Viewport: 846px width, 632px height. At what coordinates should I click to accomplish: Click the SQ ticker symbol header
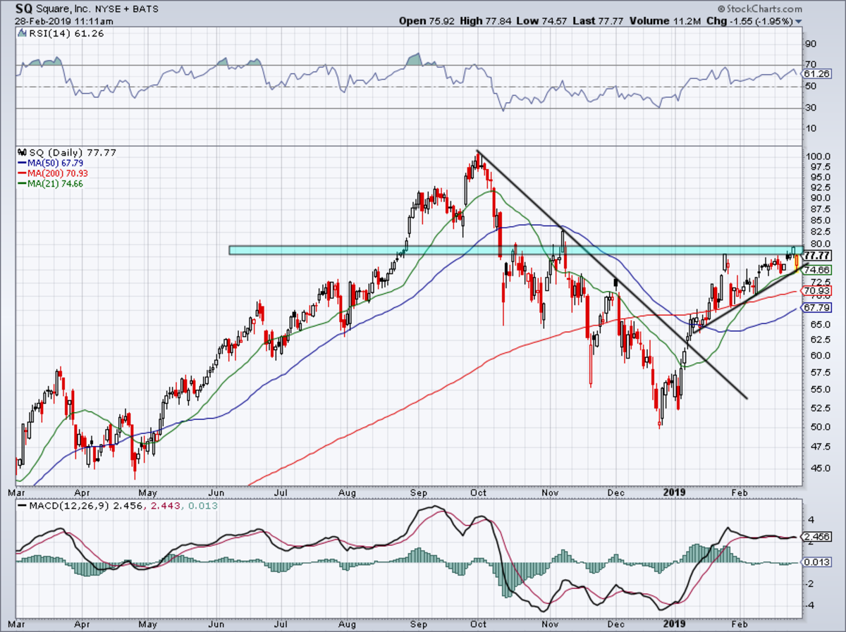click(x=23, y=10)
